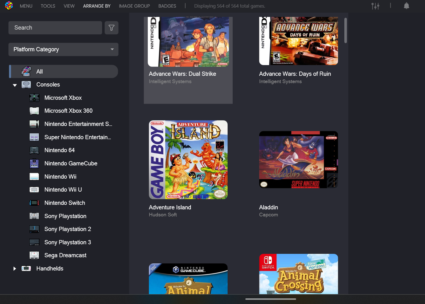Click the Sony Playstation console icon
The image size is (425, 304).
(34, 216)
